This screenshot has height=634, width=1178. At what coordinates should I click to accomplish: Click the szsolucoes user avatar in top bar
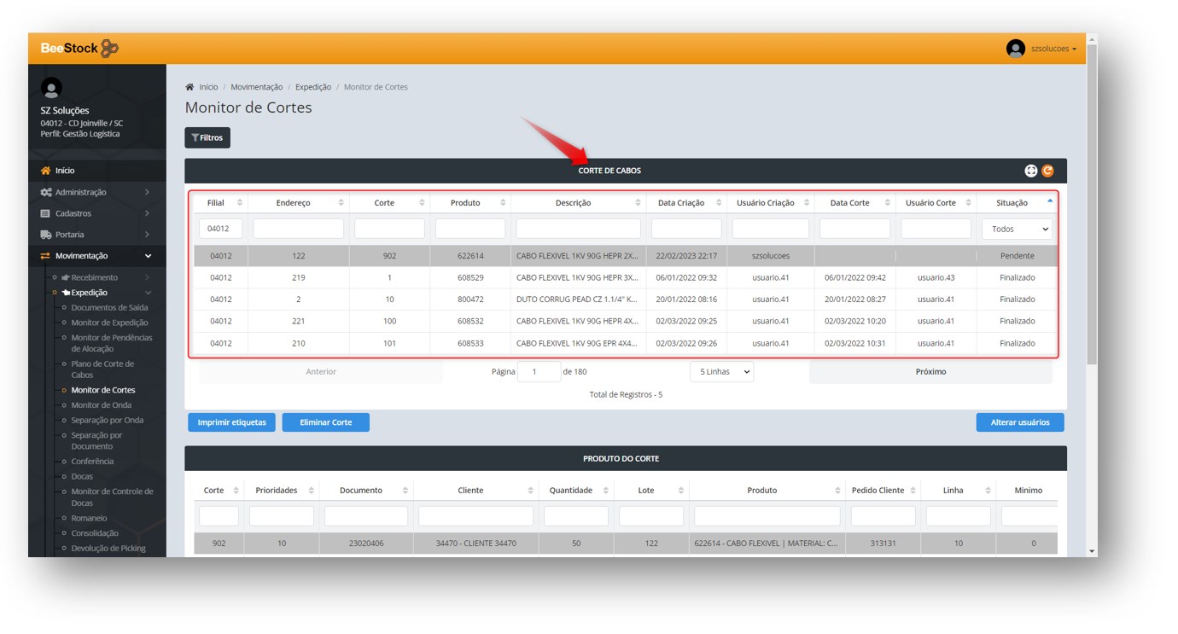(1015, 49)
